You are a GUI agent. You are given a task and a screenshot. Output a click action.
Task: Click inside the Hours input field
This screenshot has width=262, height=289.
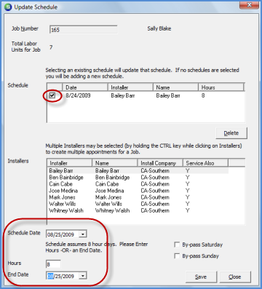pyautogui.click(x=53, y=264)
